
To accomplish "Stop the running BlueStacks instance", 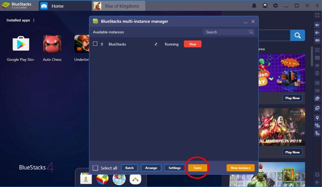I will pos(192,44).
